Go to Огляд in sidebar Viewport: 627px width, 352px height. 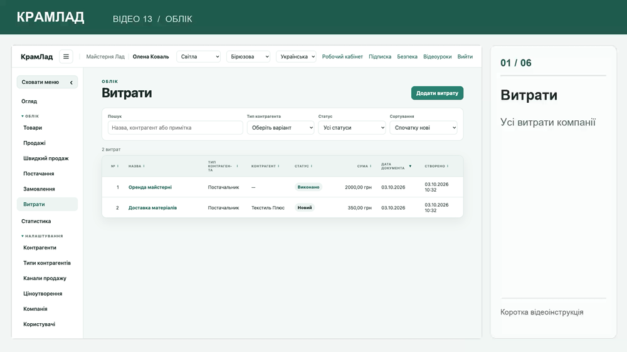29,101
